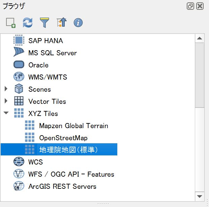209x207 pixels.
Task: Select the SAP HANA entry
Action: pos(46,41)
